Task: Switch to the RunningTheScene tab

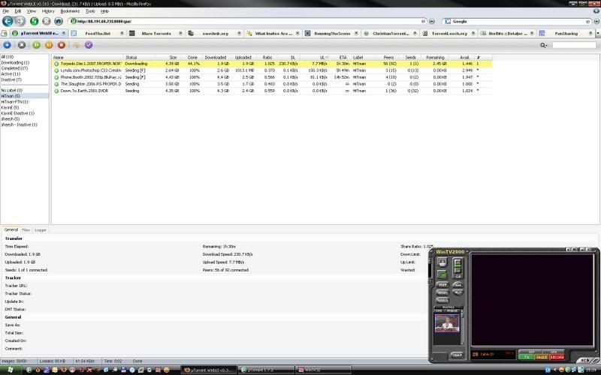Action: [332, 34]
